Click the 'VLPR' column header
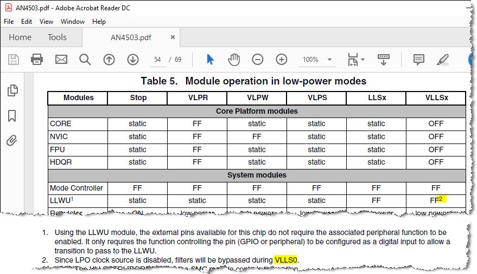The image size is (477, 274). (x=198, y=97)
